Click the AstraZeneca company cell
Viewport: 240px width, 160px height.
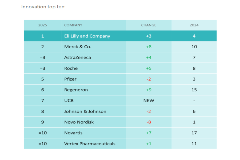click(77, 58)
